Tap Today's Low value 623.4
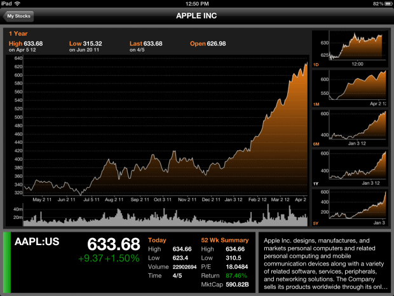Screen dimensions: 394x296 (x=180, y=258)
